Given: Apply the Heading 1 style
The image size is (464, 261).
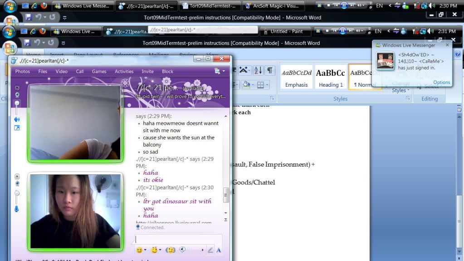Looking at the screenshot, I should point(331,78).
